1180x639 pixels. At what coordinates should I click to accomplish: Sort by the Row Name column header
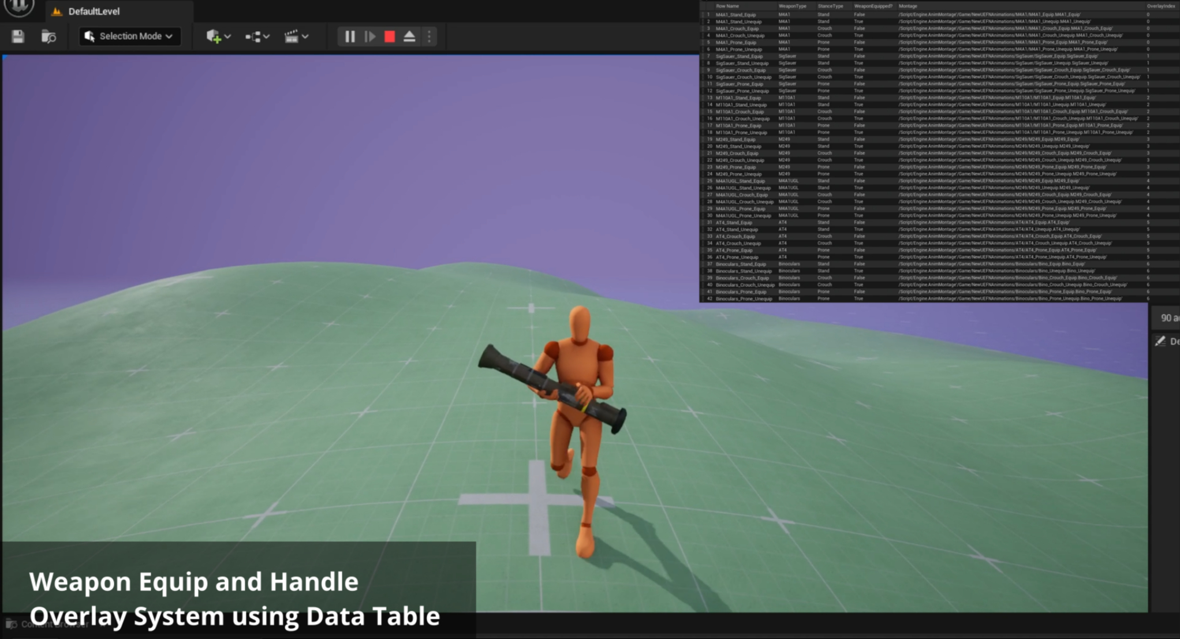[727, 6]
